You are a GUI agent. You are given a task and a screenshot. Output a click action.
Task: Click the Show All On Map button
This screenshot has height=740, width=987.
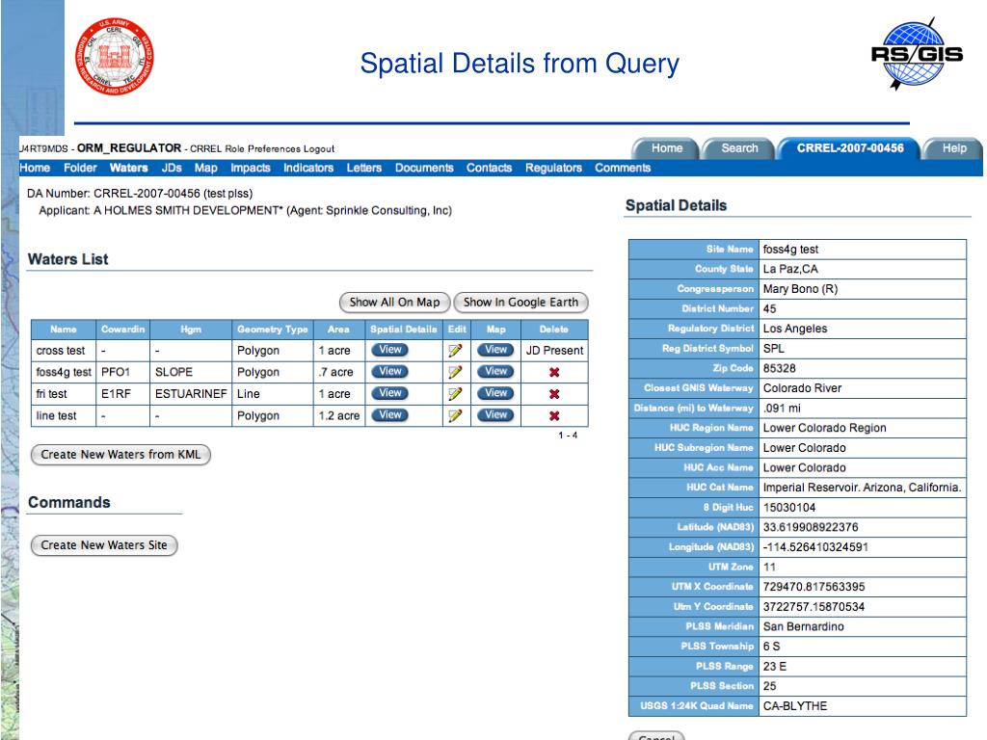pyautogui.click(x=394, y=303)
